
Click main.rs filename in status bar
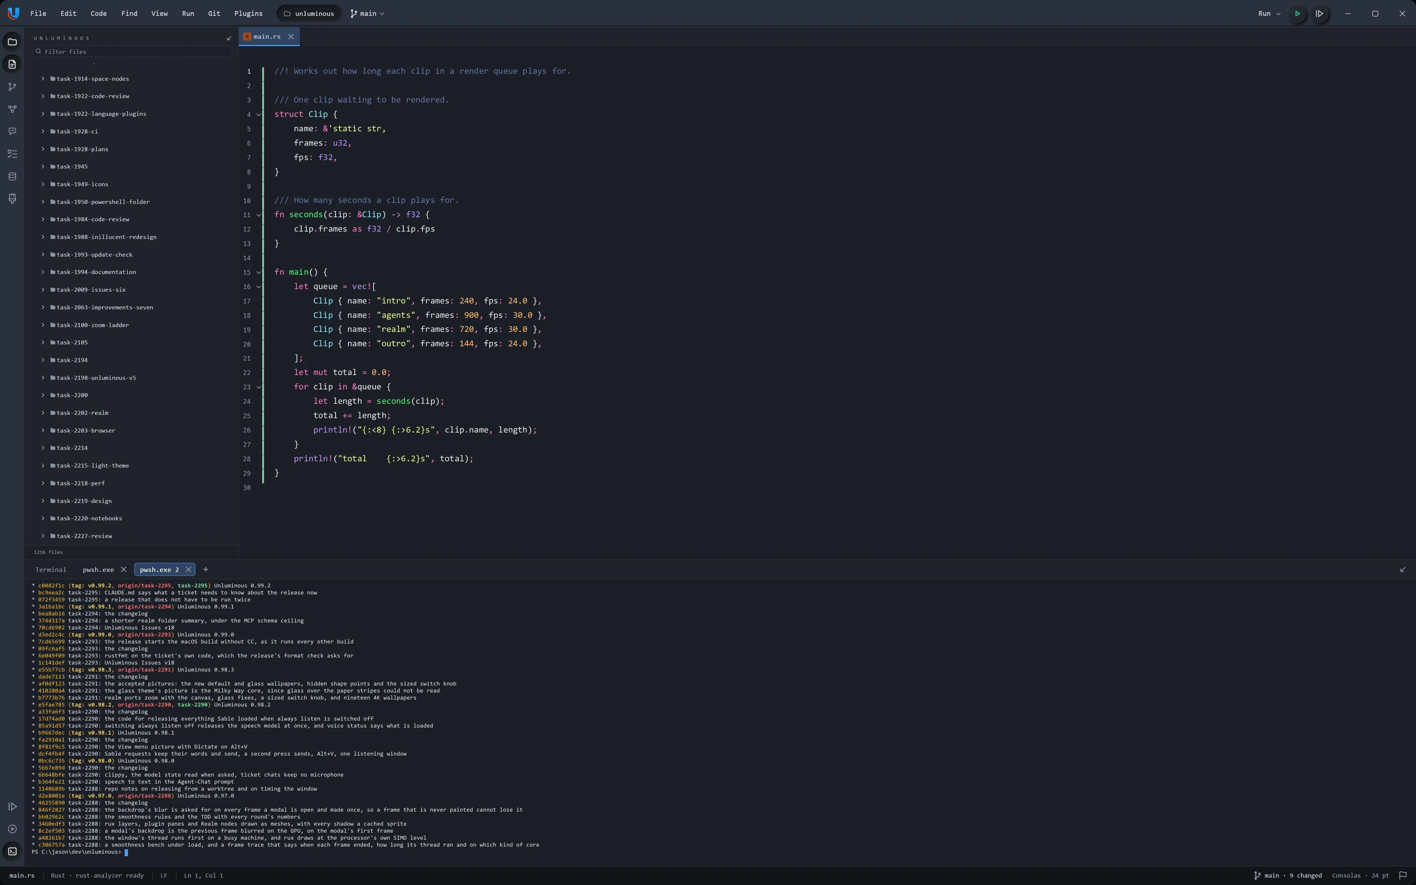(22, 876)
